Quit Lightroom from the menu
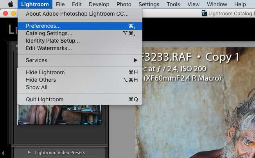 click(80, 99)
